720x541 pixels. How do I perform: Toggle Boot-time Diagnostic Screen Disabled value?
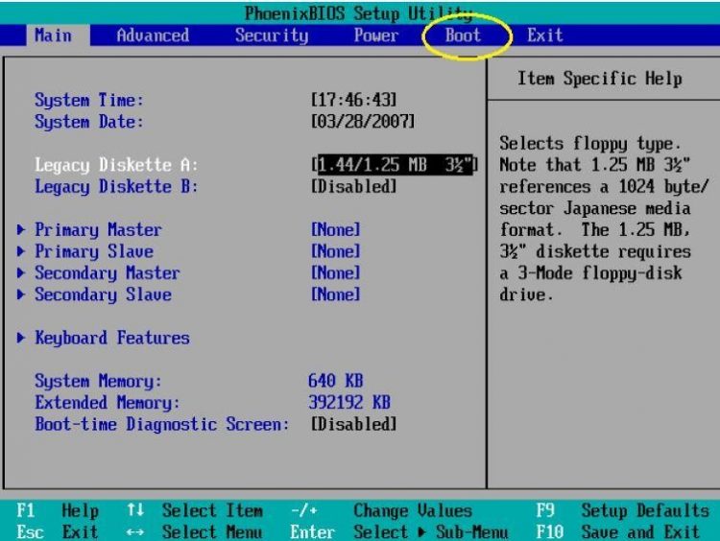353,424
